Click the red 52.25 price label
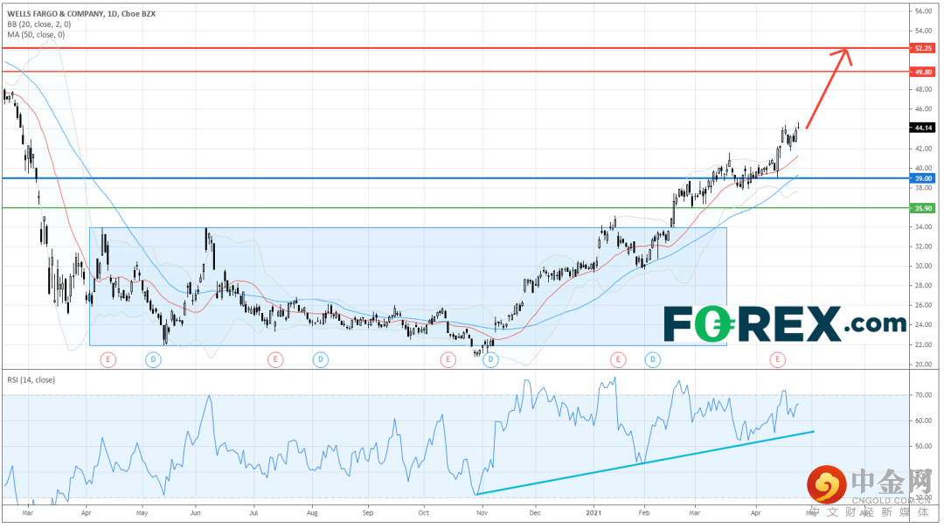This screenshot has width=944, height=528. tap(922, 48)
